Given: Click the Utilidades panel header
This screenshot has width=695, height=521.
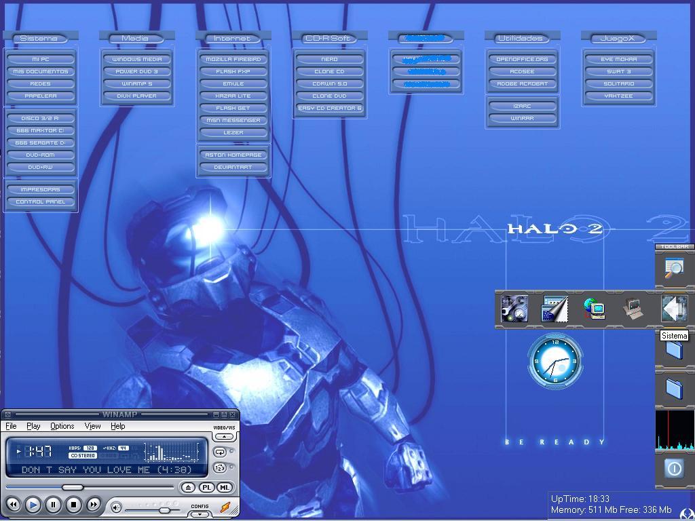Looking at the screenshot, I should (521, 39).
